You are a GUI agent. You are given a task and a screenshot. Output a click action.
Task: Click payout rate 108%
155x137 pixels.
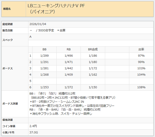(x=141, y=87)
